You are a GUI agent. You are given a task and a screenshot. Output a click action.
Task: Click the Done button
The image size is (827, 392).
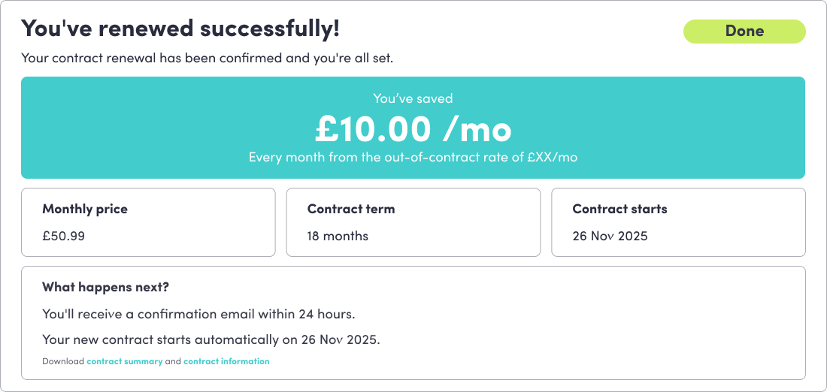(x=744, y=31)
